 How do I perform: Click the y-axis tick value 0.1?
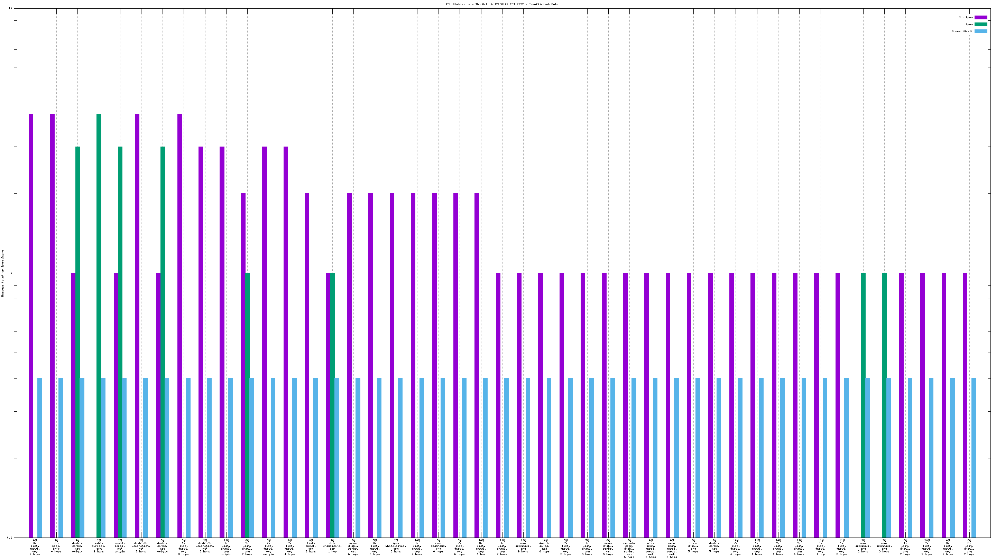(10, 538)
